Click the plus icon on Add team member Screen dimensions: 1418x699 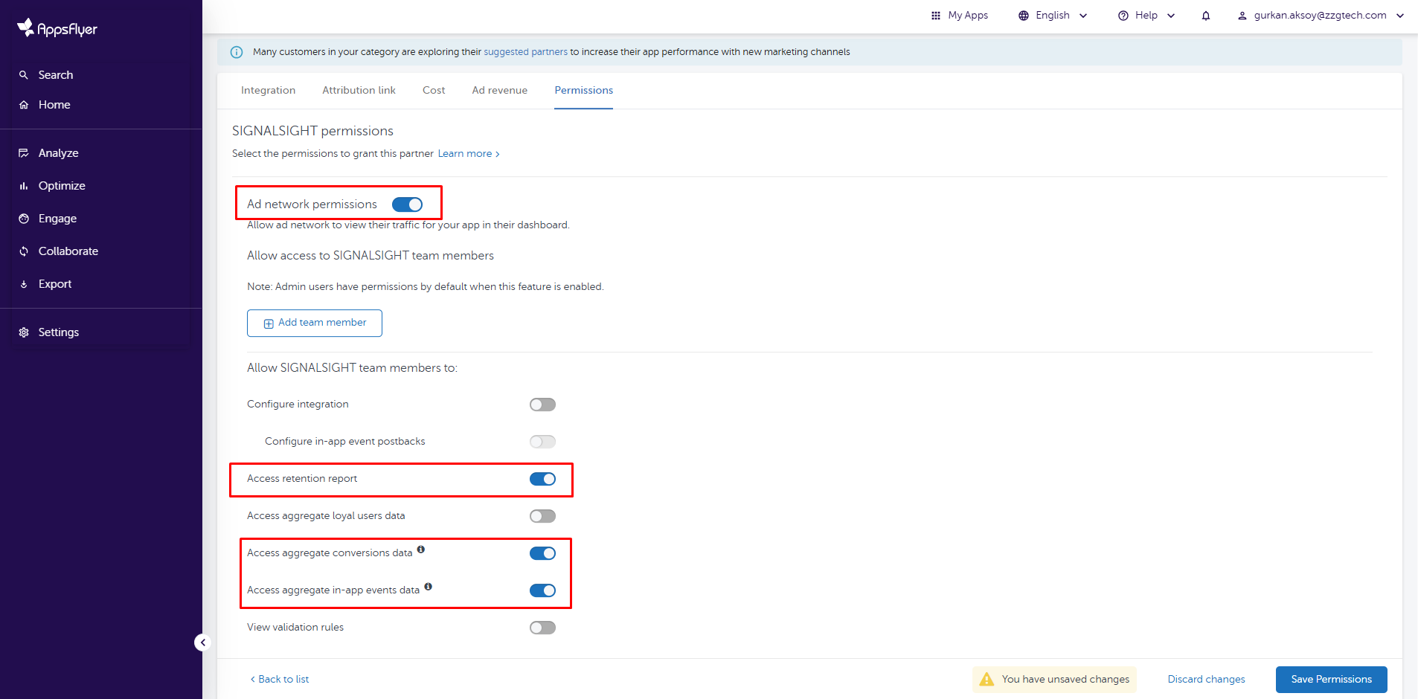(269, 323)
